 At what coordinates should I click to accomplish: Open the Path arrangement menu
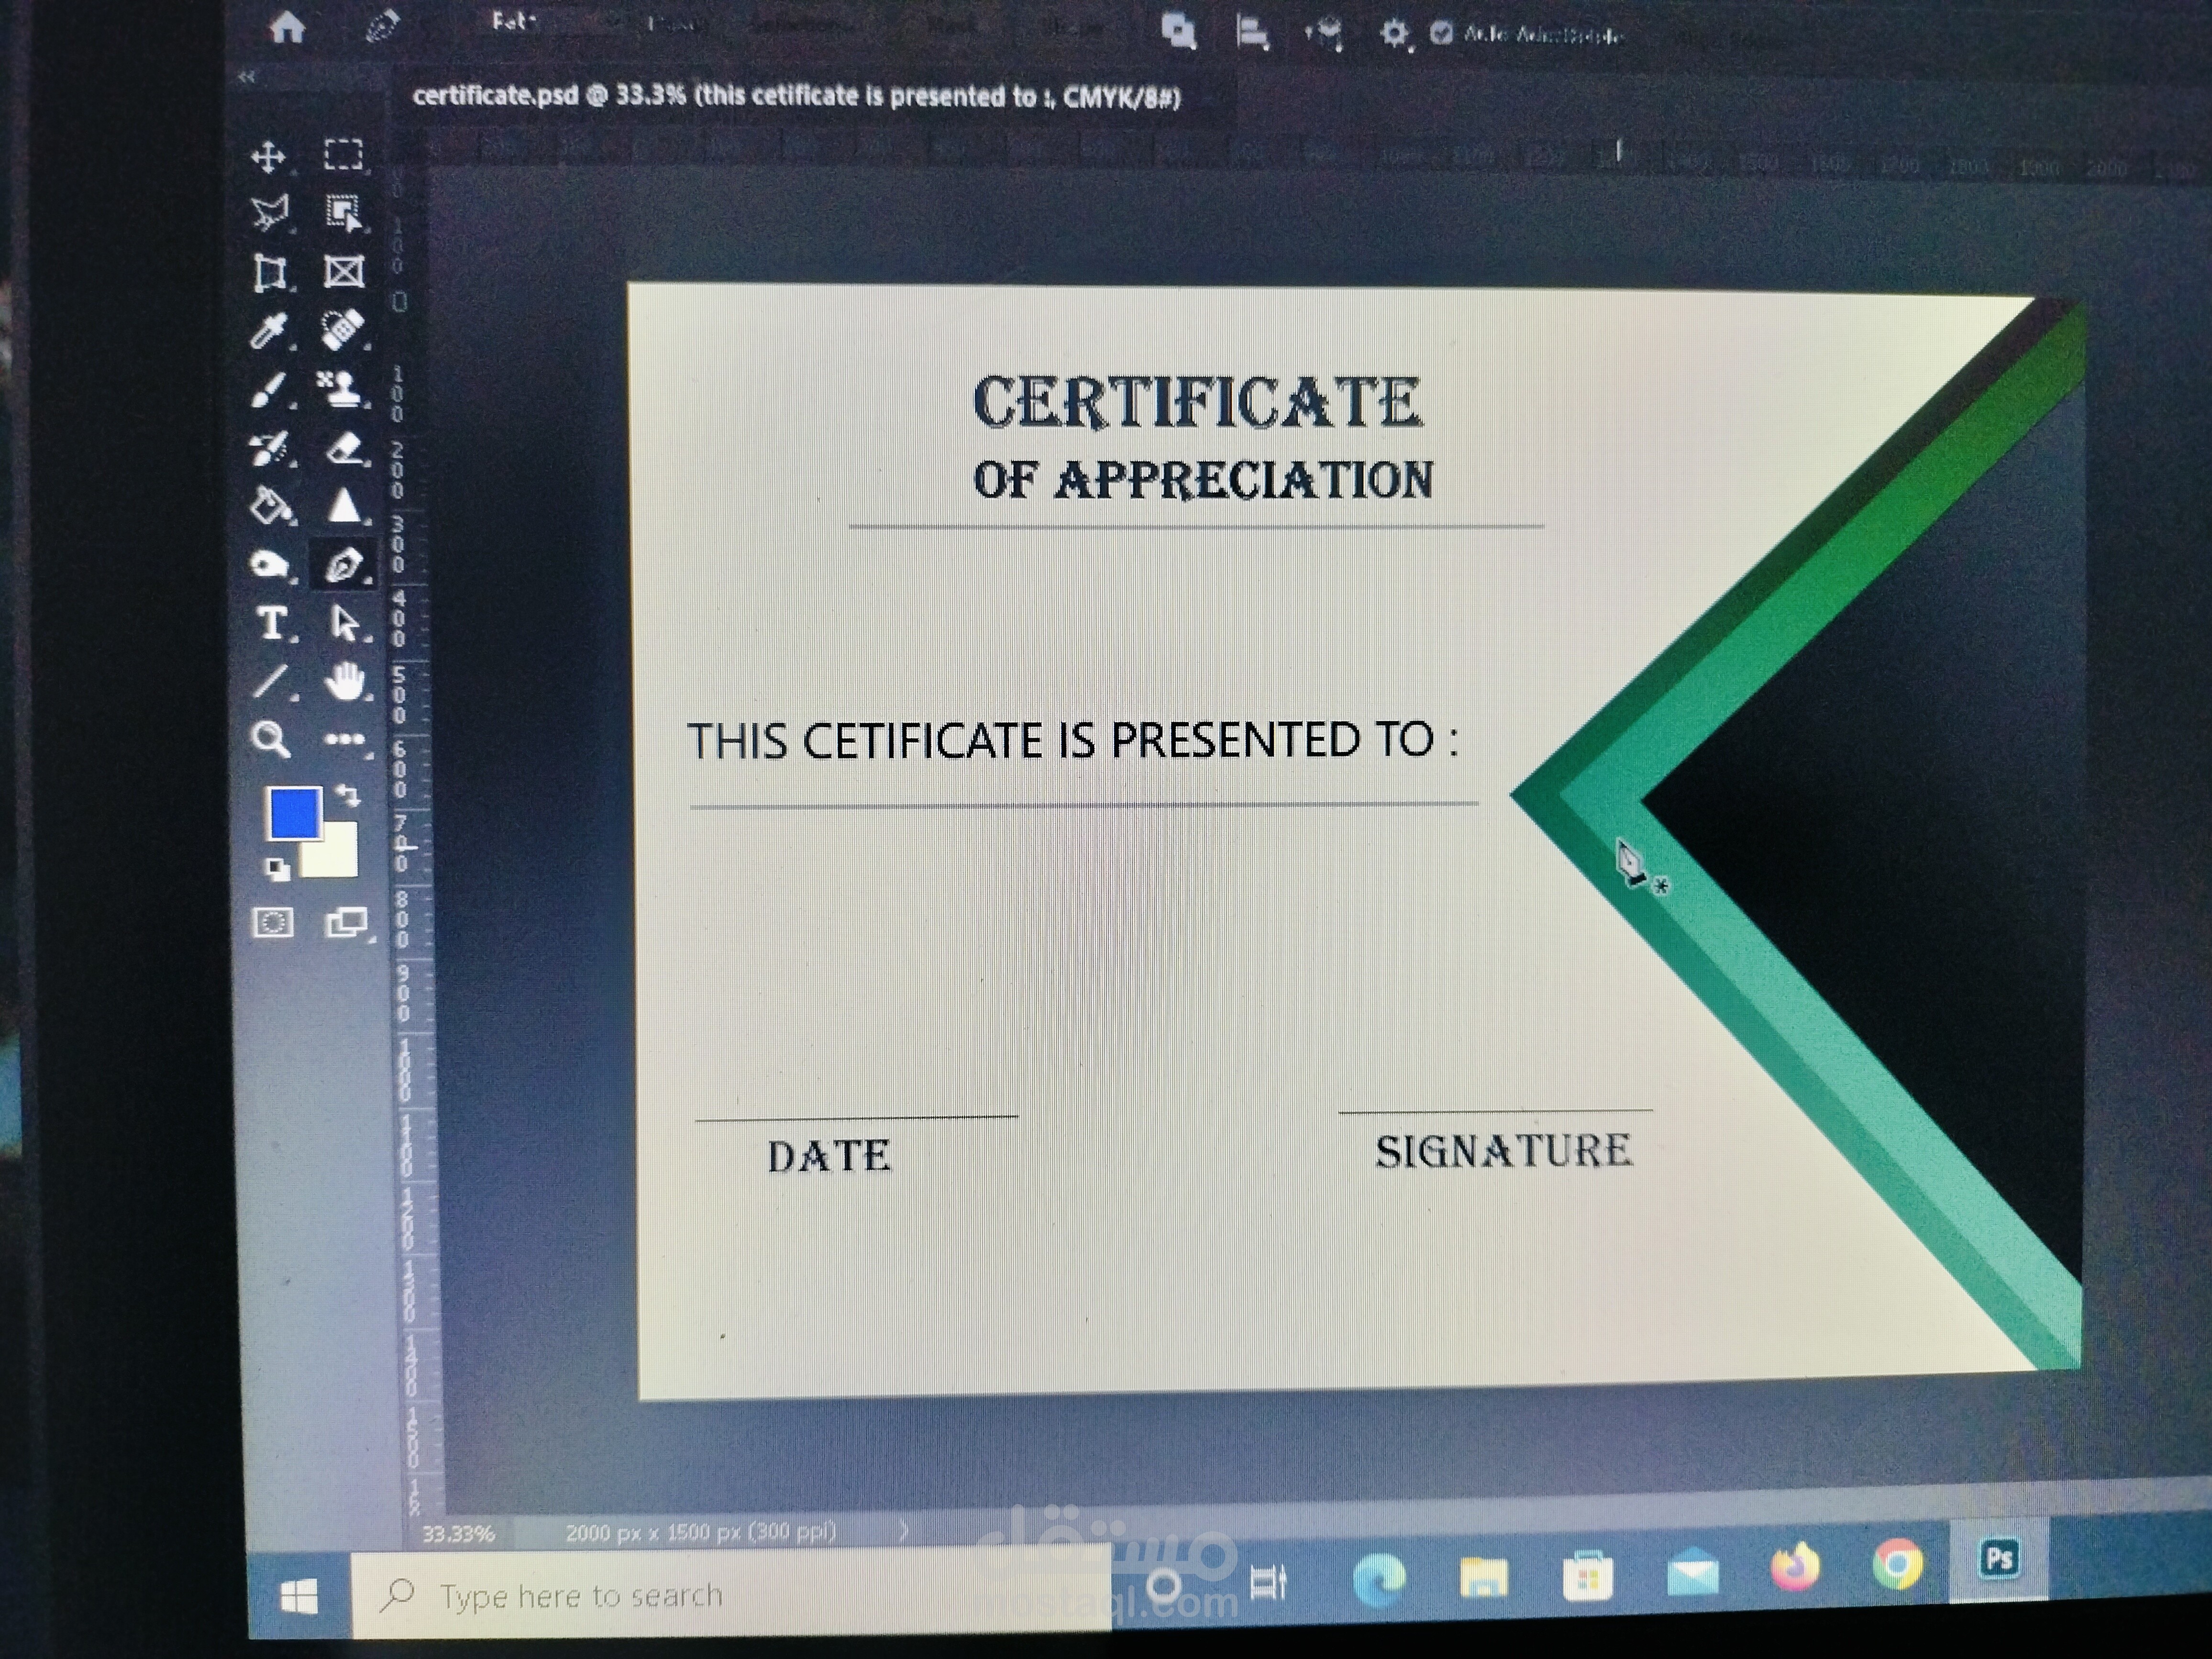(x=1324, y=34)
